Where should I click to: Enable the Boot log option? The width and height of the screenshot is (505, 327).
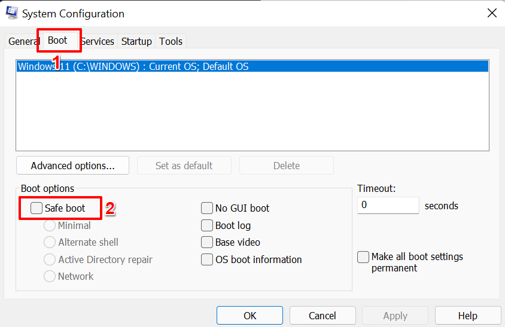(207, 225)
